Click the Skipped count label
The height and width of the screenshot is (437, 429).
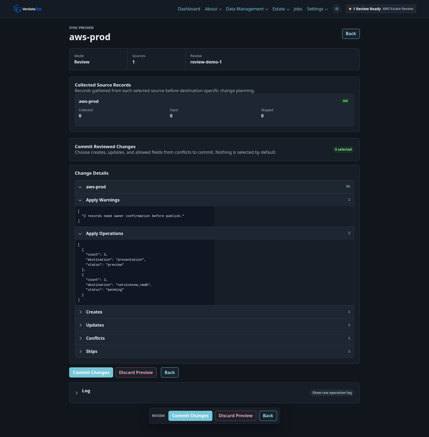(267, 110)
